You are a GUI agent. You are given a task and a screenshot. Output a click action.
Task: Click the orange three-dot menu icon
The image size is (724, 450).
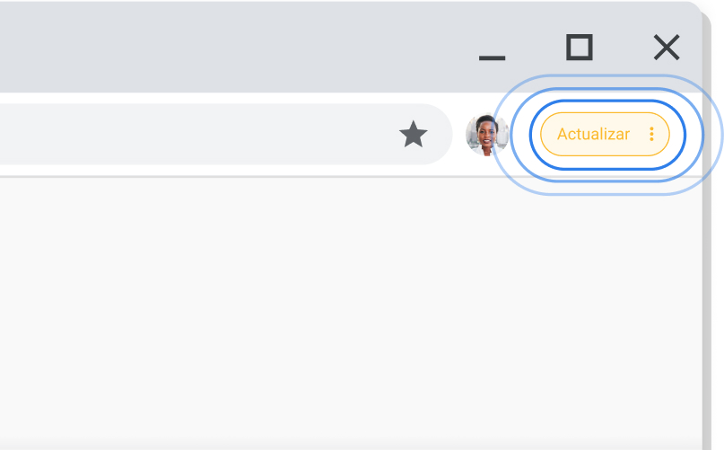[x=651, y=134]
